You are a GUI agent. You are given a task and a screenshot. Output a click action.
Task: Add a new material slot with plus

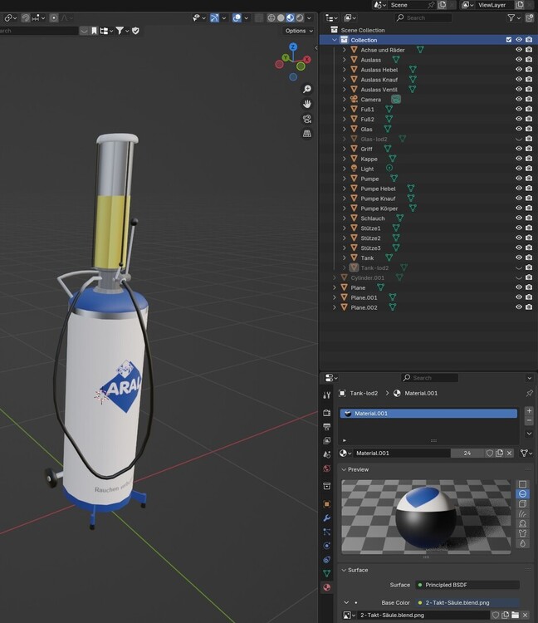click(529, 411)
